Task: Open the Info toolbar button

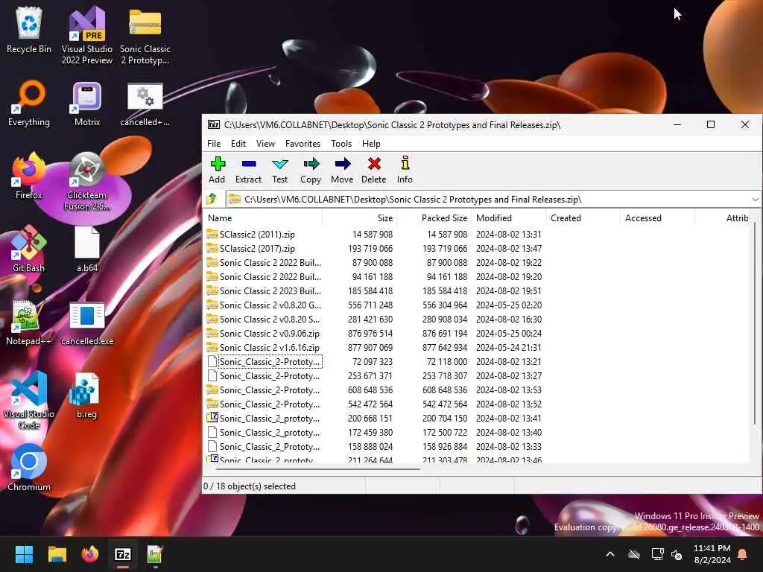Action: [x=405, y=170]
